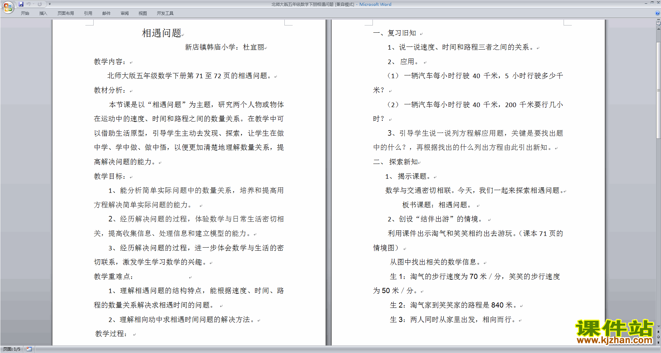Toggle the ruler button above scrollbar
This screenshot has width=661, height=353.
coord(658,24)
